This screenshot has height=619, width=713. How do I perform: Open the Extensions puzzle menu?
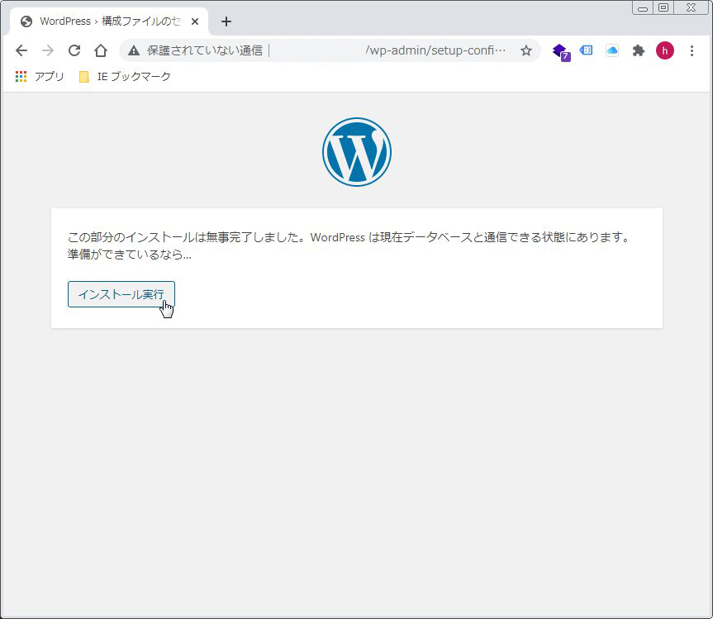click(x=639, y=50)
